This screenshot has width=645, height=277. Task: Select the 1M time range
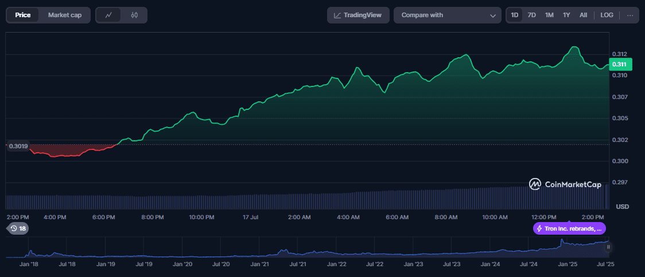[x=549, y=15]
